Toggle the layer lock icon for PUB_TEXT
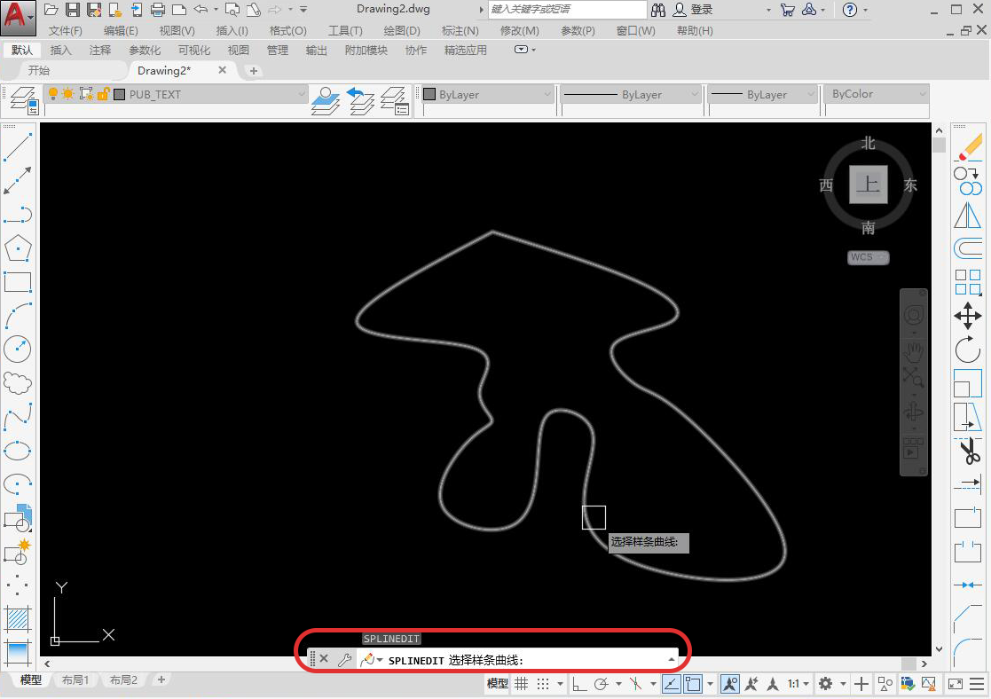The height and width of the screenshot is (699, 991). pos(103,94)
